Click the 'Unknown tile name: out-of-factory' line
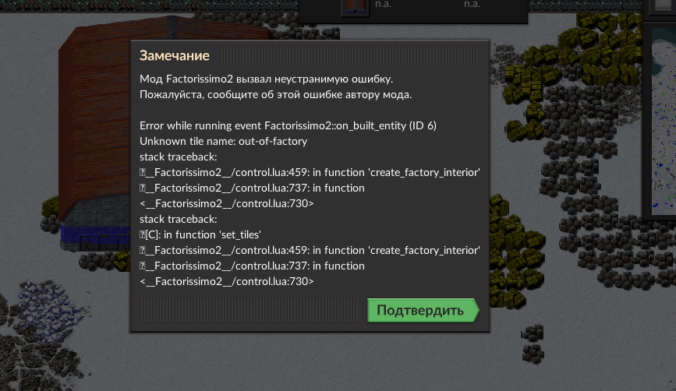Screen dimensions: 676x391 click(223, 141)
